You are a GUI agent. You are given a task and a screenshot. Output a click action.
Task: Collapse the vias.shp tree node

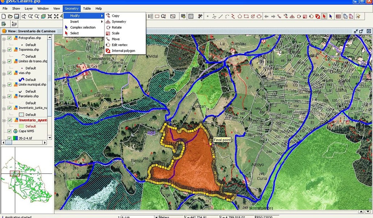coord(4,74)
